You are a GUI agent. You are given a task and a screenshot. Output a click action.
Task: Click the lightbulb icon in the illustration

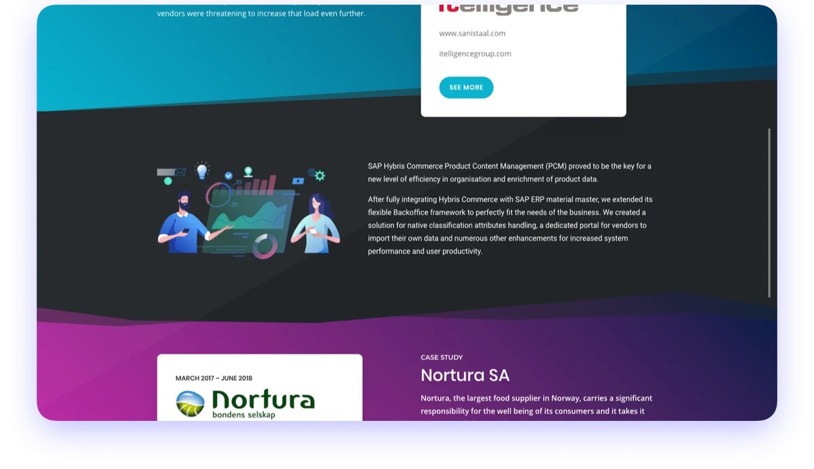click(x=201, y=171)
